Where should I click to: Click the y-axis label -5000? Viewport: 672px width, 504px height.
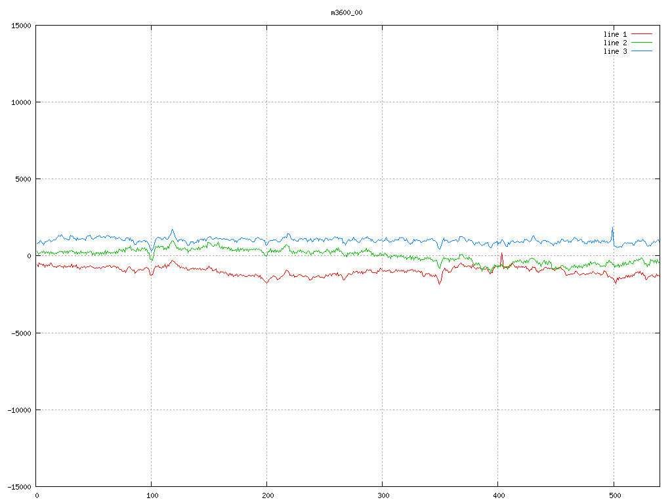point(22,333)
